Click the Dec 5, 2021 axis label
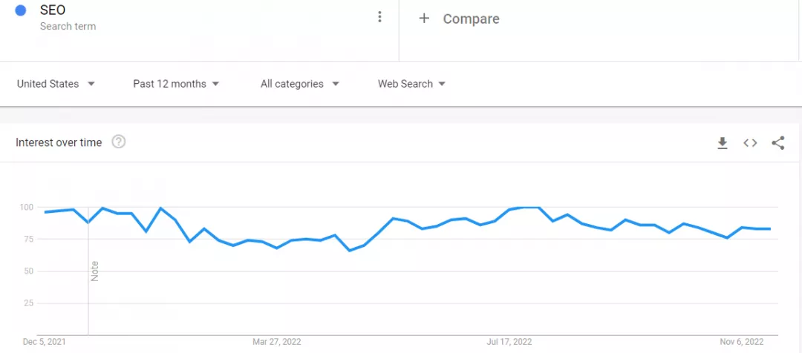This screenshot has height=353, width=802. (x=45, y=341)
